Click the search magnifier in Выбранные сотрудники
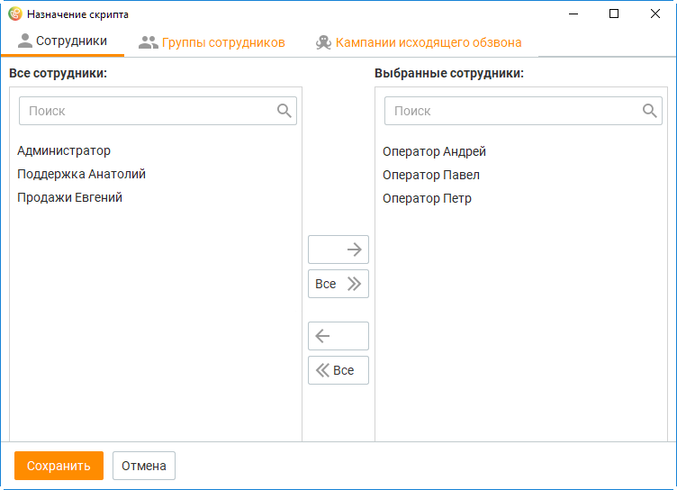This screenshot has width=677, height=490. point(650,111)
